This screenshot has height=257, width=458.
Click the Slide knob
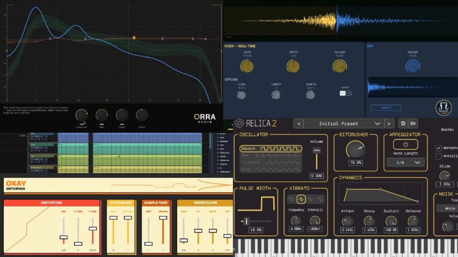(445, 176)
